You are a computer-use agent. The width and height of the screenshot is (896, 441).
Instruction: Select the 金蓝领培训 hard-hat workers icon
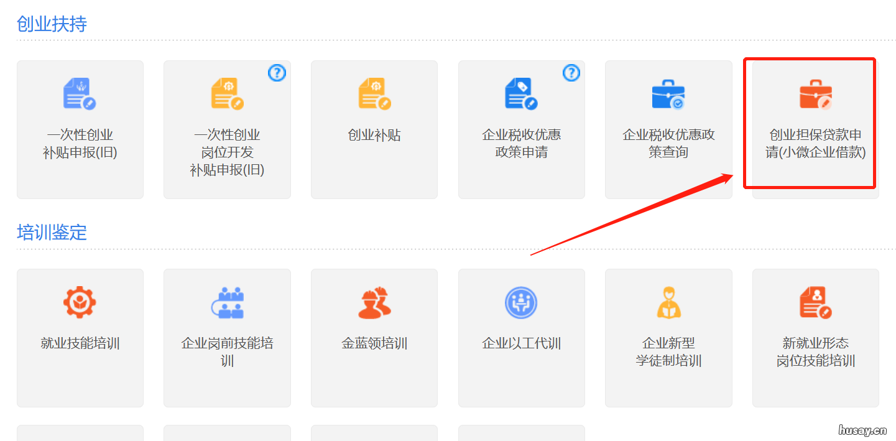374,303
